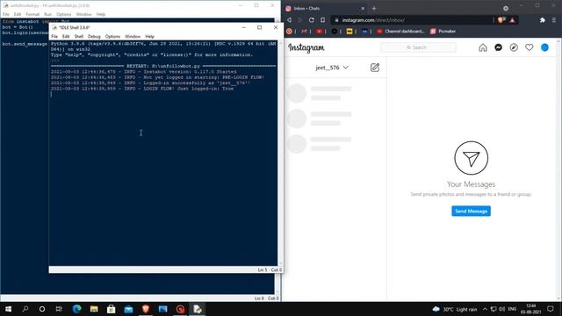Open a new browser tab

(x=374, y=8)
